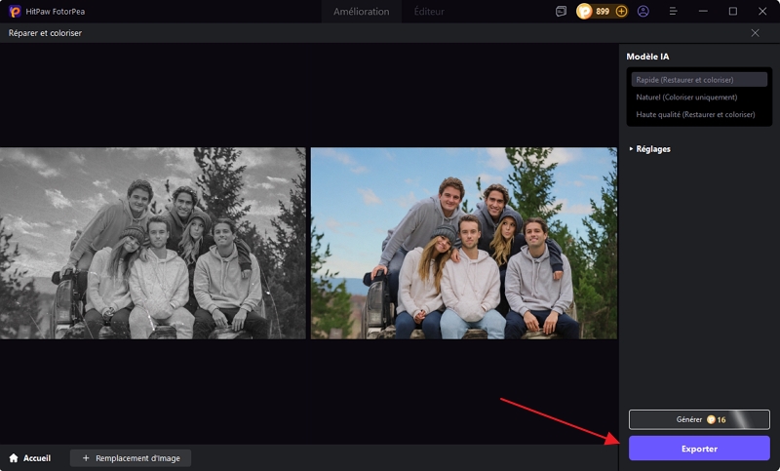Open the user account profile icon
This screenshot has height=471, width=780.
(x=643, y=12)
